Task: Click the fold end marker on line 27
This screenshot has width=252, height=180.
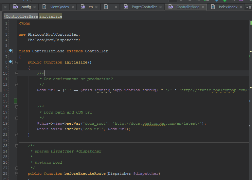Action: coord(17,168)
